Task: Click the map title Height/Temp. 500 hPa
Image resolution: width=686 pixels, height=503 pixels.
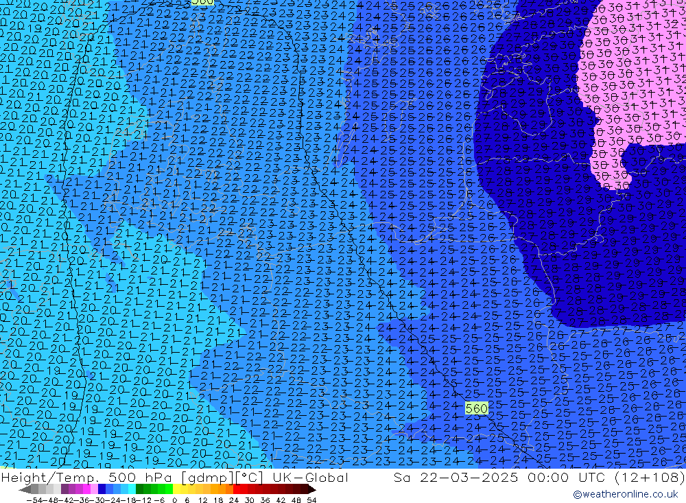Action: 86,478
